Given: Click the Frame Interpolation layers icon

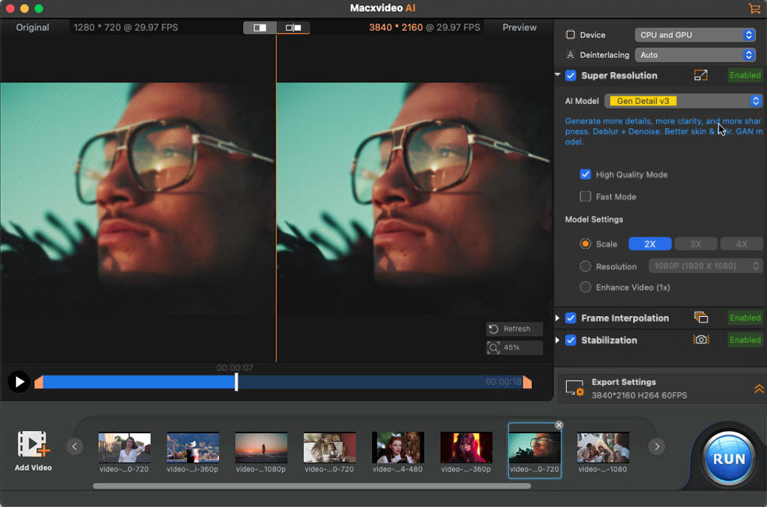Looking at the screenshot, I should [x=701, y=318].
